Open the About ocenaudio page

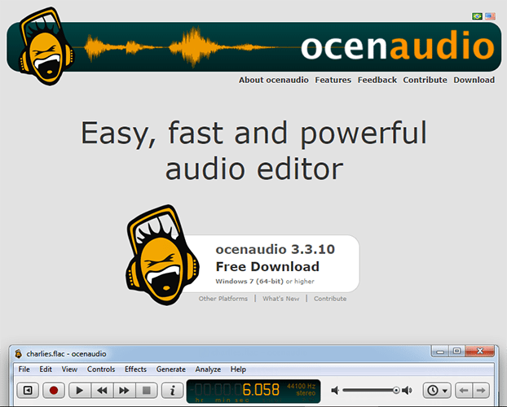point(274,80)
